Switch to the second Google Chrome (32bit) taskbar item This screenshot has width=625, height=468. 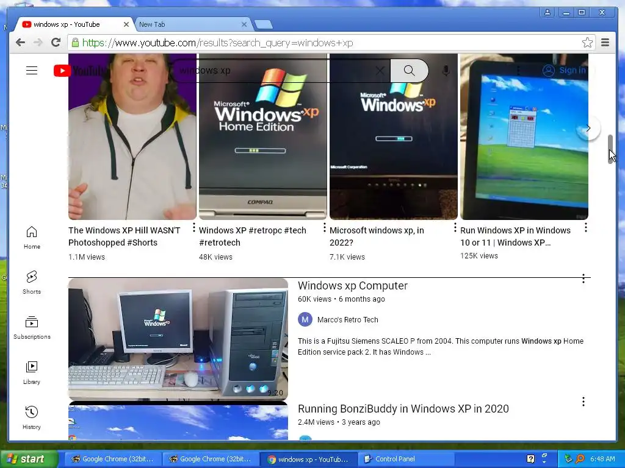pos(211,459)
